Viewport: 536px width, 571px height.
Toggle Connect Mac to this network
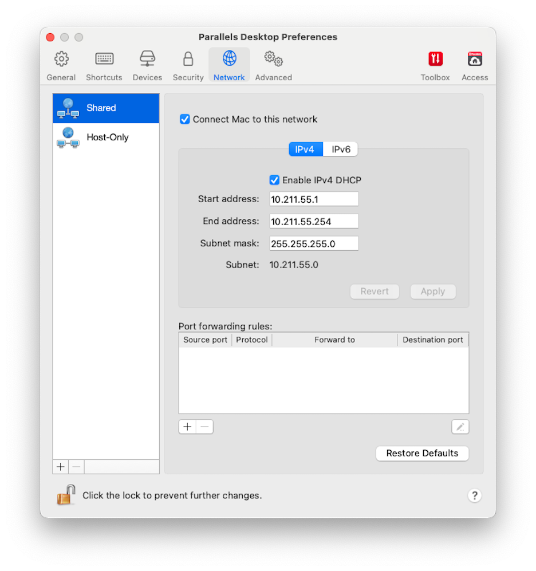coord(185,119)
